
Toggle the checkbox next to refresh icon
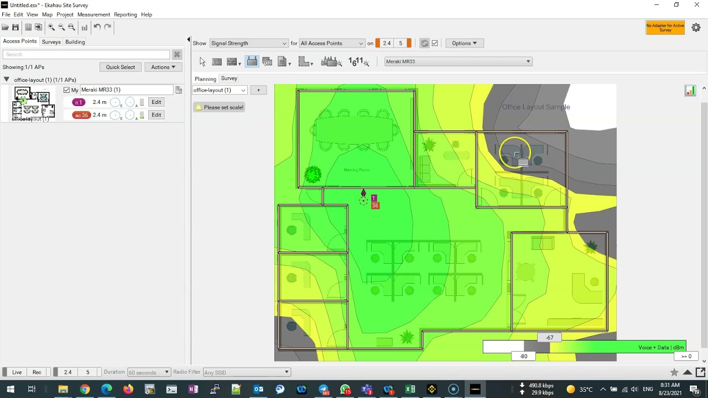[435, 43]
